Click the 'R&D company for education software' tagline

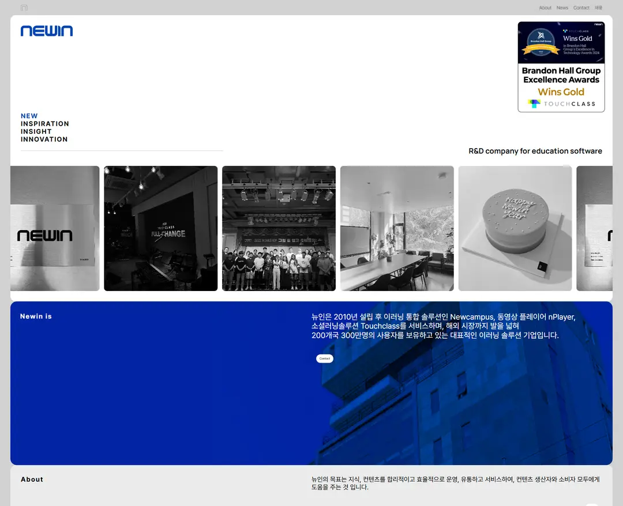[x=535, y=151]
